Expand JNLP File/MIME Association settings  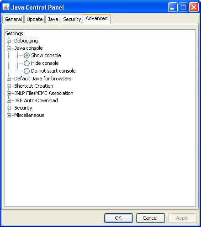[9, 93]
